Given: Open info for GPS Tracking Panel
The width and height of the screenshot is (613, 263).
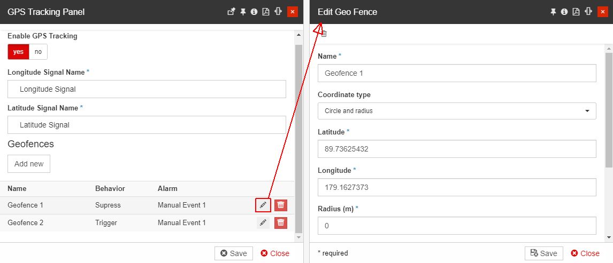Looking at the screenshot, I should point(254,12).
